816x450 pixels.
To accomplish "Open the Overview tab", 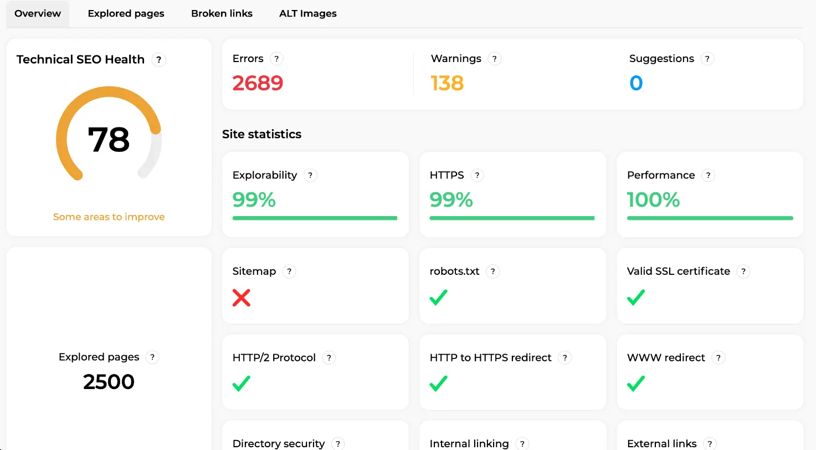I will pos(38,14).
